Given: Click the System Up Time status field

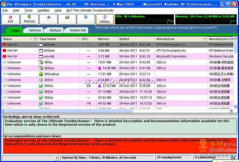Looking at the screenshot, I should tap(107, 158).
